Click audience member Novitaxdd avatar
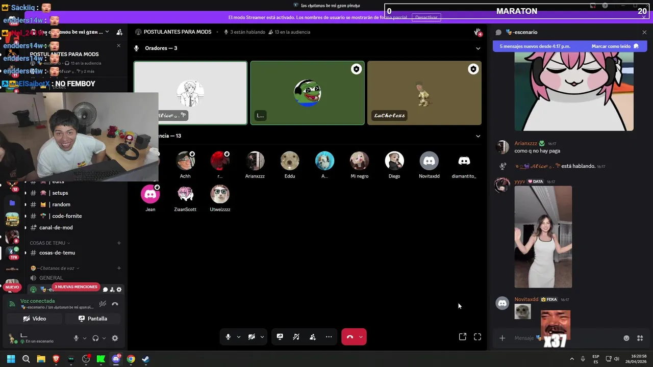This screenshot has width=653, height=367. coord(429,161)
